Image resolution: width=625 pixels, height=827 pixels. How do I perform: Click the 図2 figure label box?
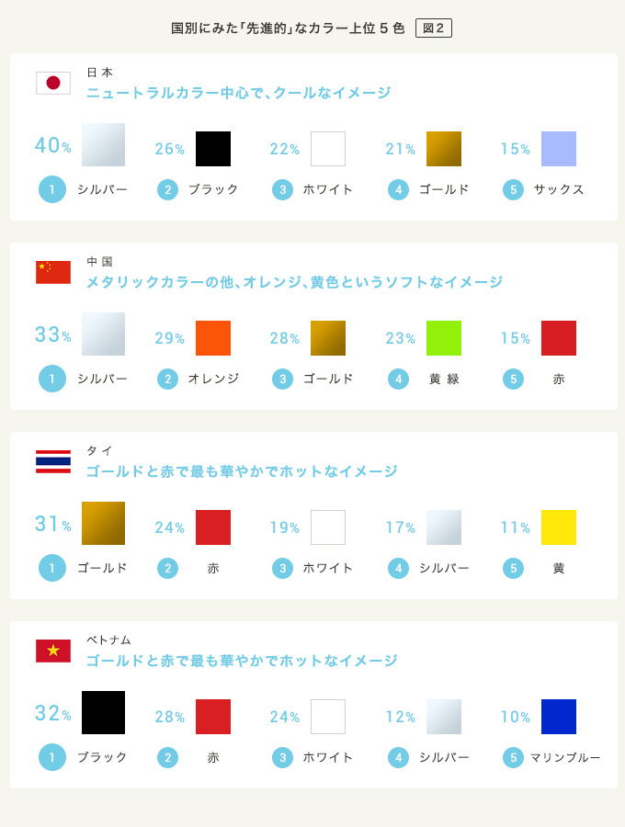[434, 28]
